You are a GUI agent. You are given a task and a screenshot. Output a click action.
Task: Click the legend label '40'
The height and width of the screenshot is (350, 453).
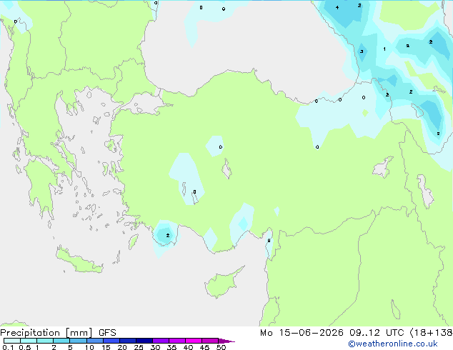188,347
